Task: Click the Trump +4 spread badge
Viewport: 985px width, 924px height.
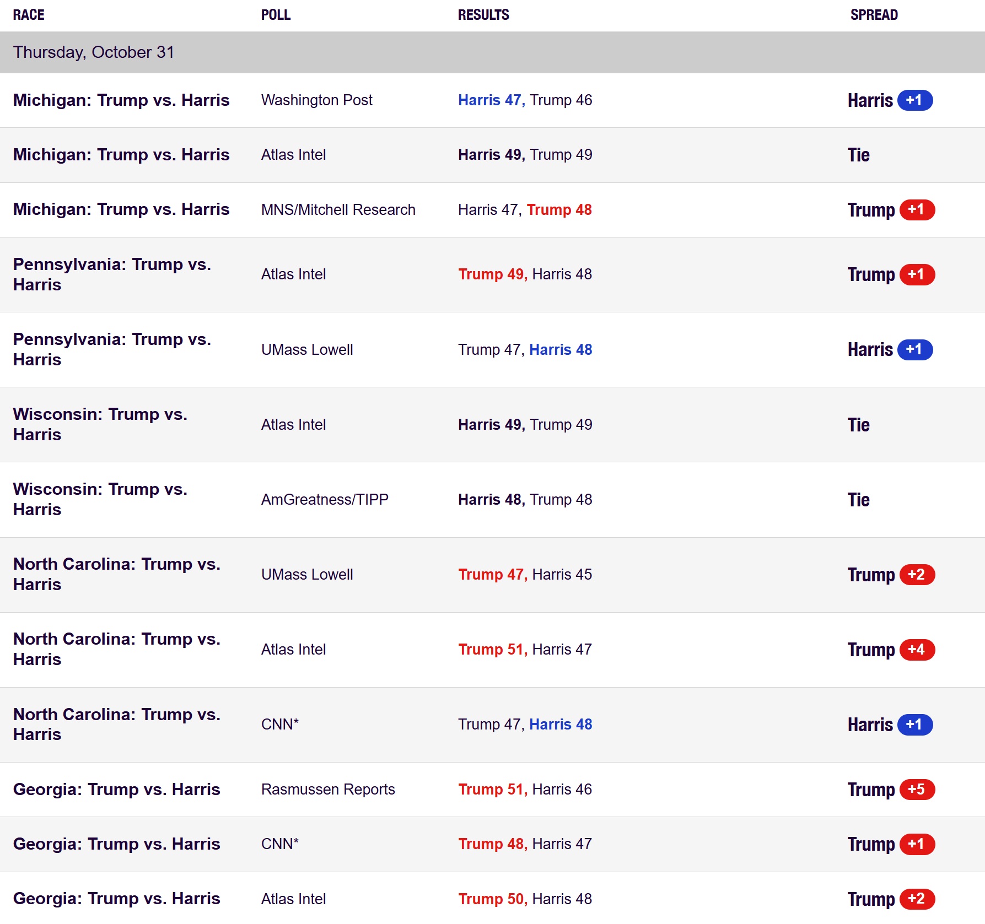Action: [x=917, y=649]
